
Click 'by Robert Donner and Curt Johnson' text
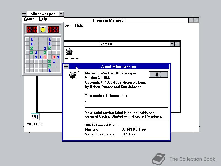point(113,87)
